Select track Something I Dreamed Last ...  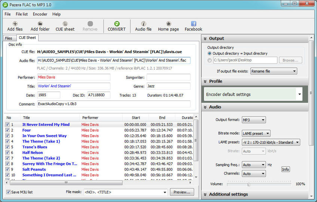49,175
